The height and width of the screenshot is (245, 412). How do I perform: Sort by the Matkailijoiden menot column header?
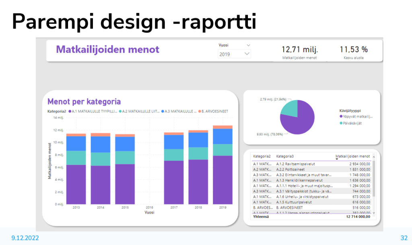click(x=352, y=156)
